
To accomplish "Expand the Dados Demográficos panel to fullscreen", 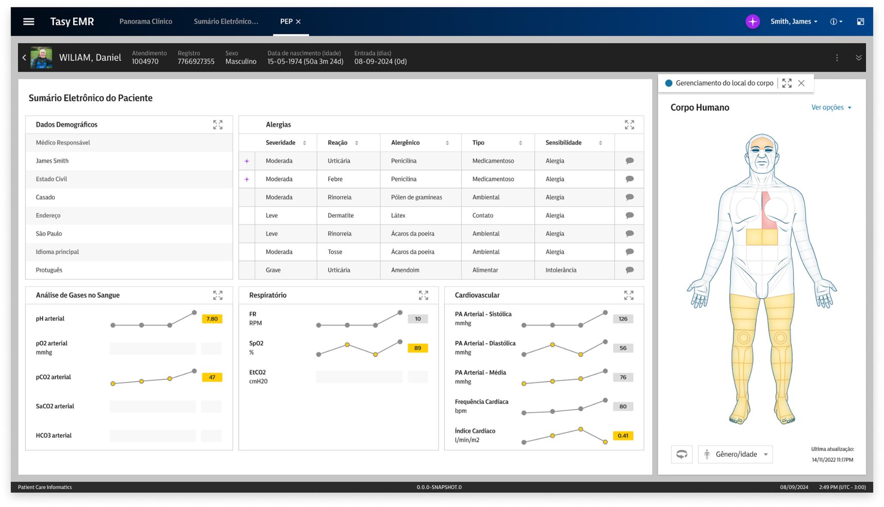I will click(x=218, y=125).
